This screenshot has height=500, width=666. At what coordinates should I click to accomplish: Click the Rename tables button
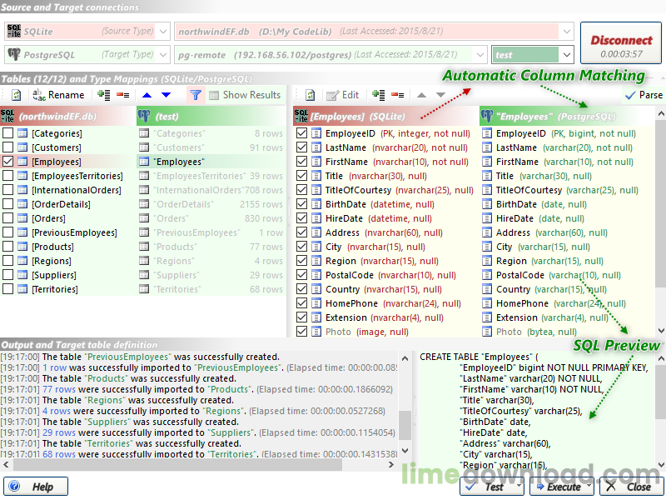[58, 95]
